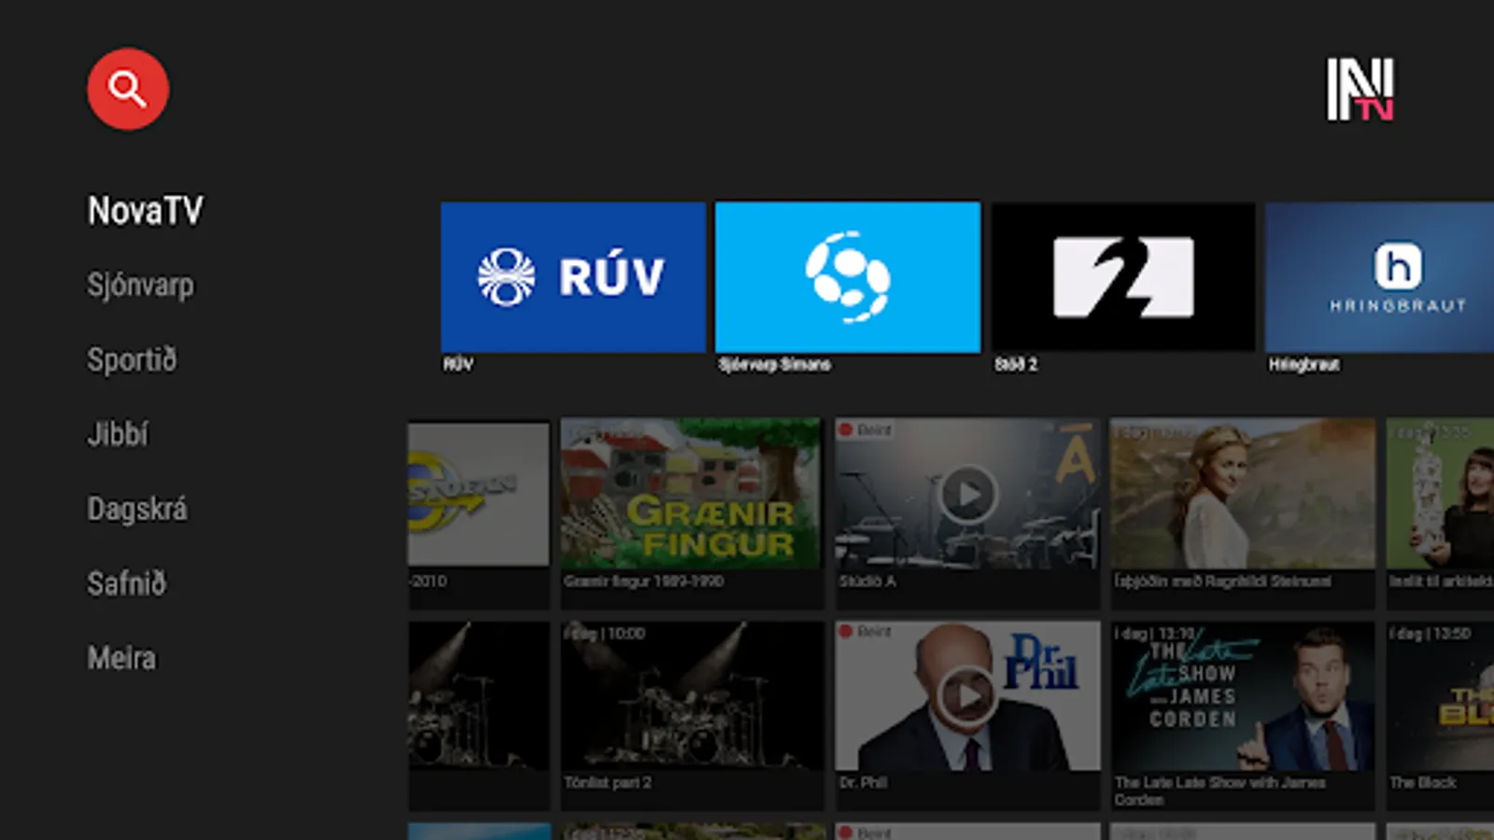Open the RÚV channel tile
Screen dimensions: 1494x840
point(573,277)
